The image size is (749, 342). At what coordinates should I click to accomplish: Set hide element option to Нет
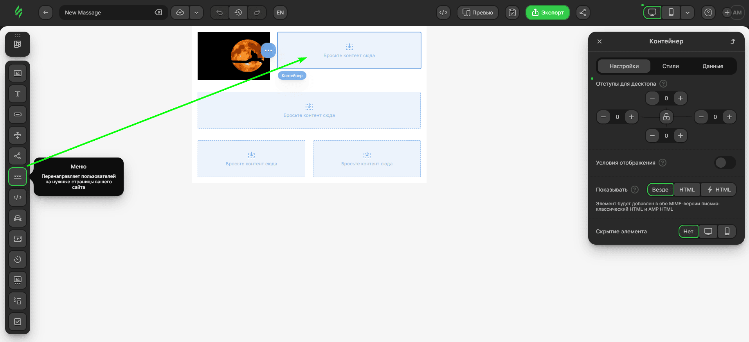pyautogui.click(x=688, y=231)
